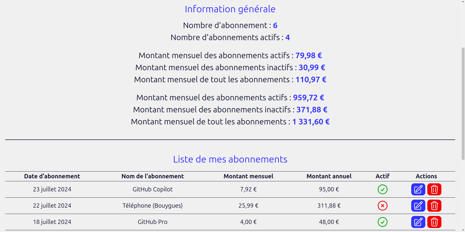Screen dimensions: 465x232
Task: Click the trash icon for Téléphone (Bouygues)
Action: tap(434, 206)
